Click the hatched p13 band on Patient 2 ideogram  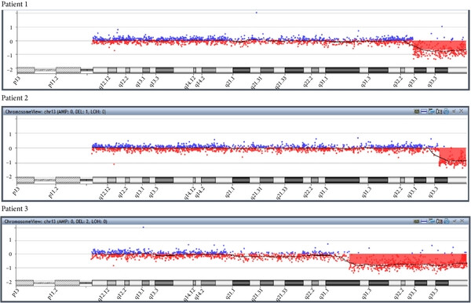26,181
